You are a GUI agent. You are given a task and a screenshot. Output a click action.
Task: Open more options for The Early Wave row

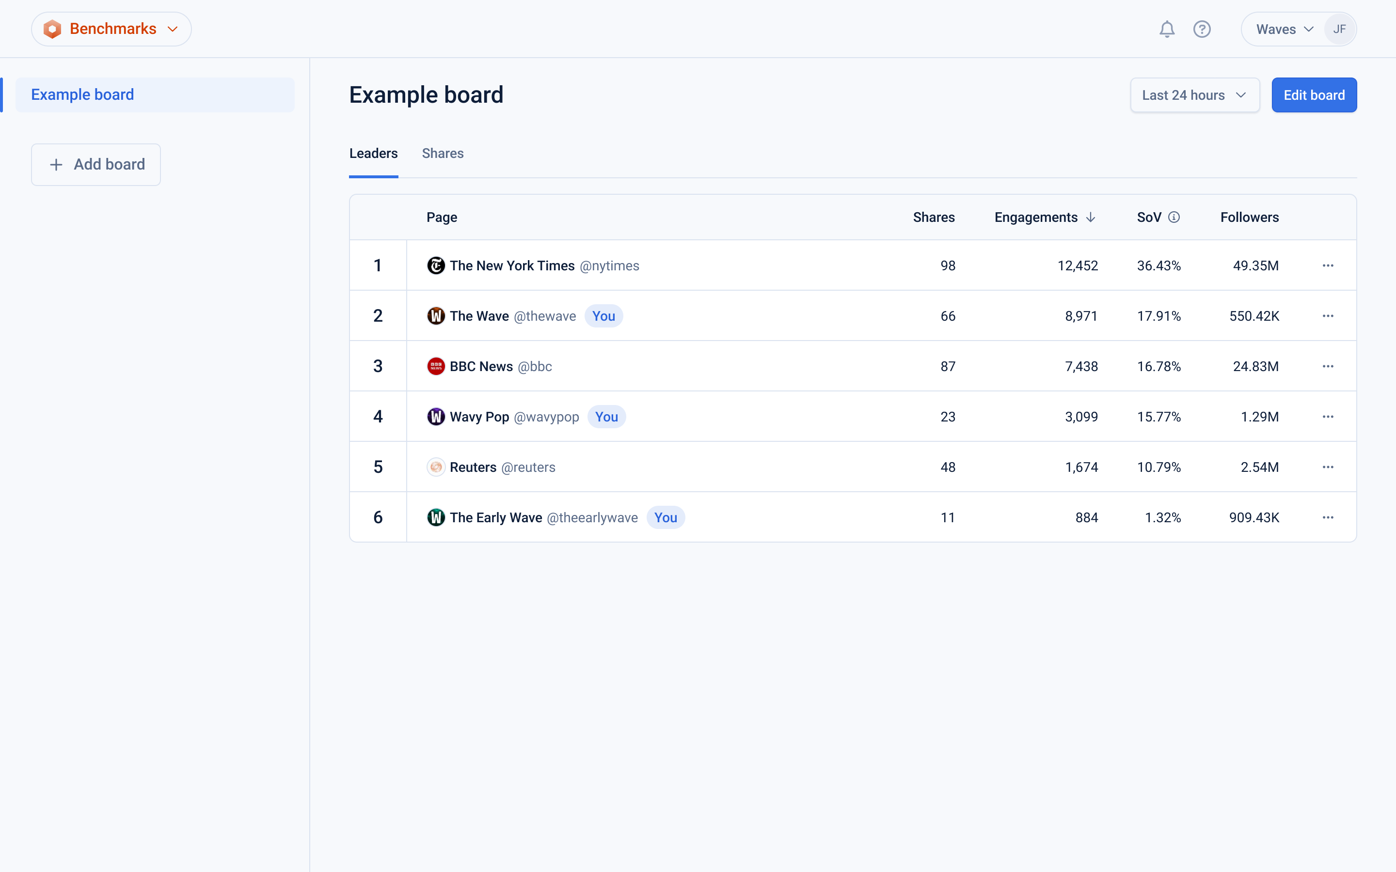tap(1328, 517)
